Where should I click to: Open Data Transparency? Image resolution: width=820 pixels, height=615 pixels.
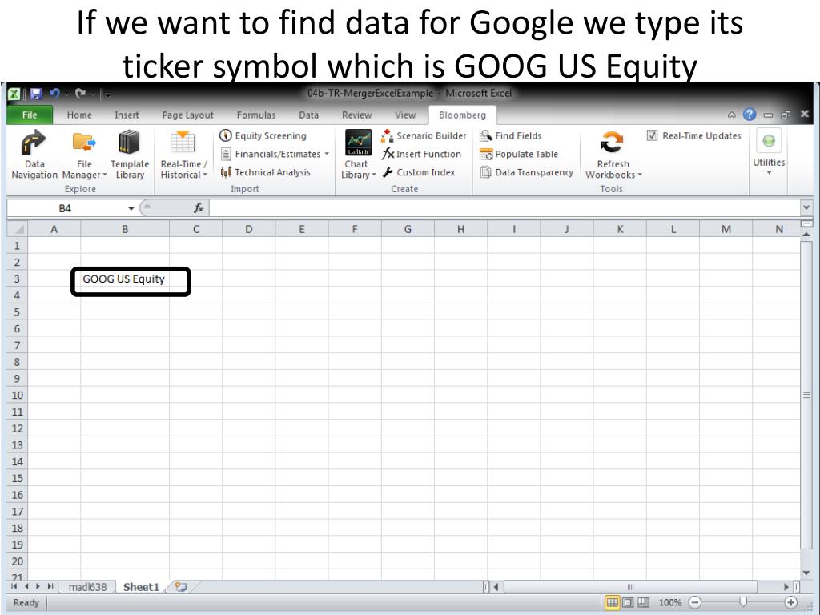click(526, 172)
